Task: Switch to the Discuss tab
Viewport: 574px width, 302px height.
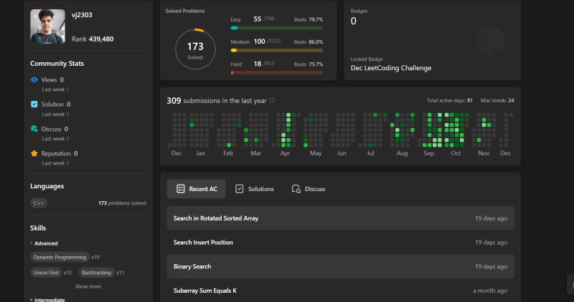Action: pyautogui.click(x=309, y=189)
